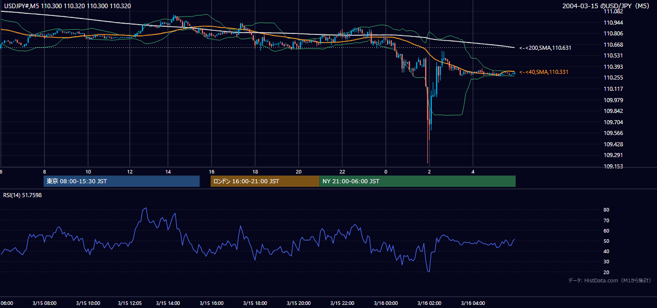Click the RSI axis level 40

607,251
